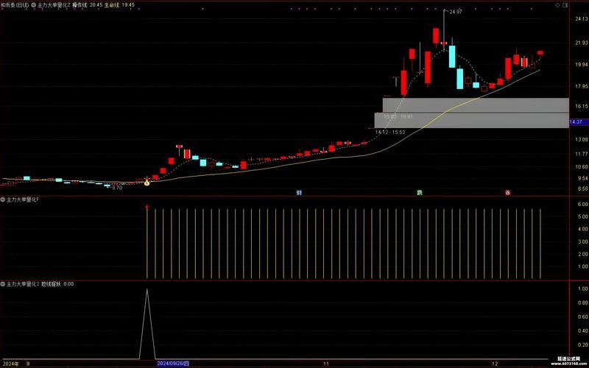The width and height of the screenshot is (589, 368).
Task: Click the yellow signal marker near 8.70
Action: [147, 182]
